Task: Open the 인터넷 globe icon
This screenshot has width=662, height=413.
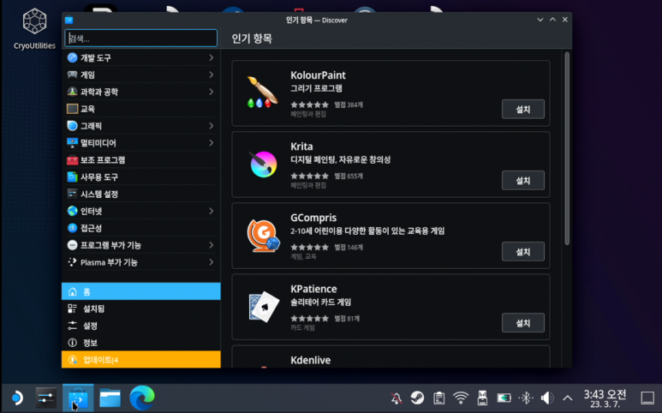Action: [72, 211]
